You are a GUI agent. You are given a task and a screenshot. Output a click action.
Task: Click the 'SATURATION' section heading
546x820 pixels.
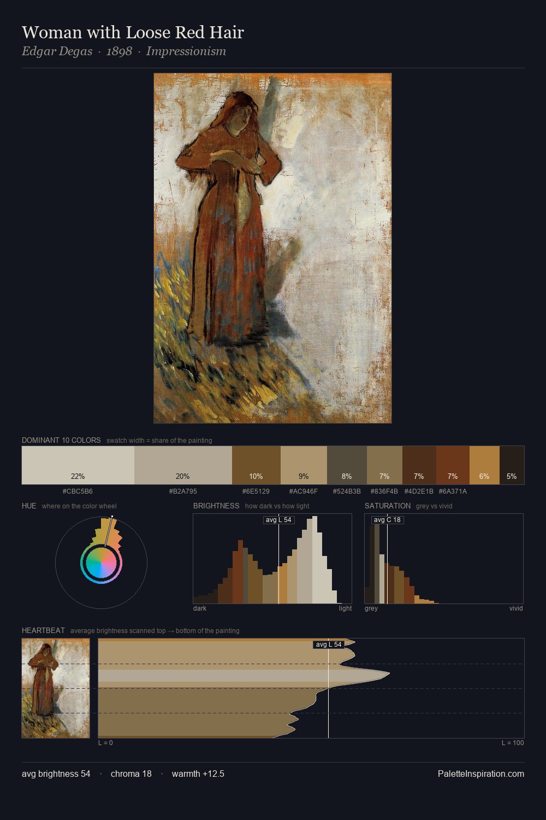[x=388, y=506]
